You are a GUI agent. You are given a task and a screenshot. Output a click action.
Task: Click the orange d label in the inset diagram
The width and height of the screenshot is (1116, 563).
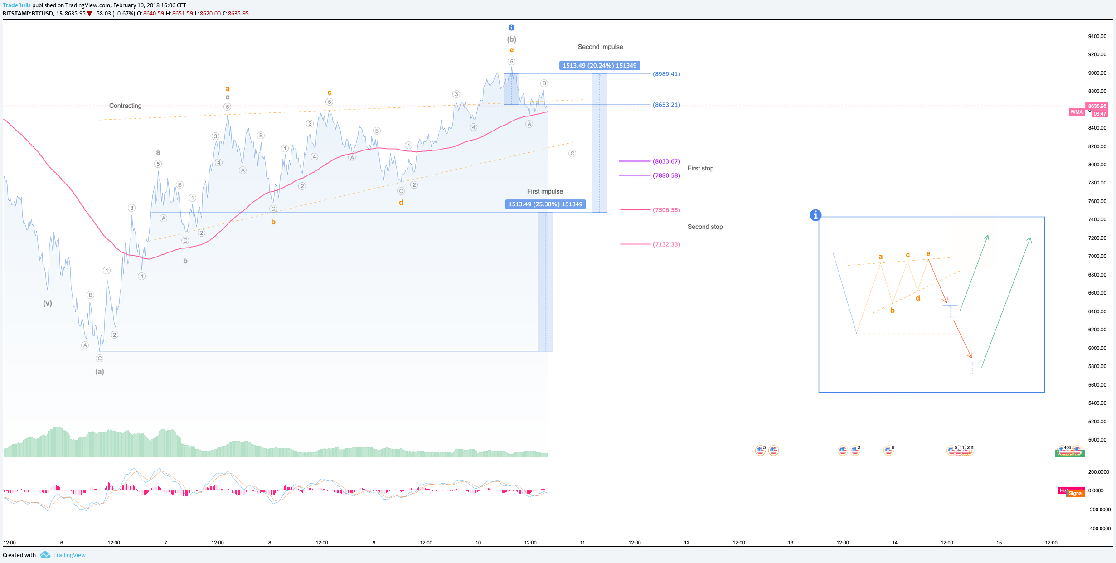pos(918,298)
